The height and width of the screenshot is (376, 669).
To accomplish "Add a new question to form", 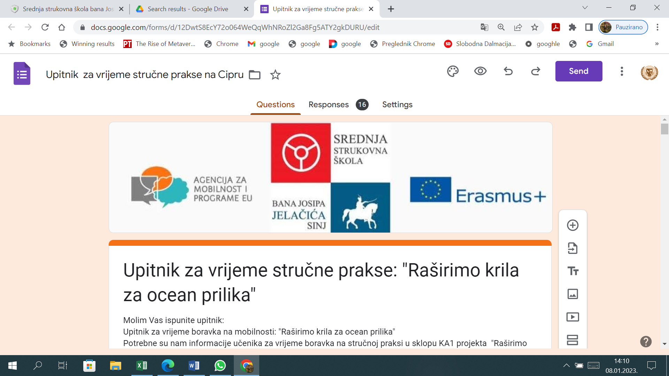I will (x=573, y=225).
